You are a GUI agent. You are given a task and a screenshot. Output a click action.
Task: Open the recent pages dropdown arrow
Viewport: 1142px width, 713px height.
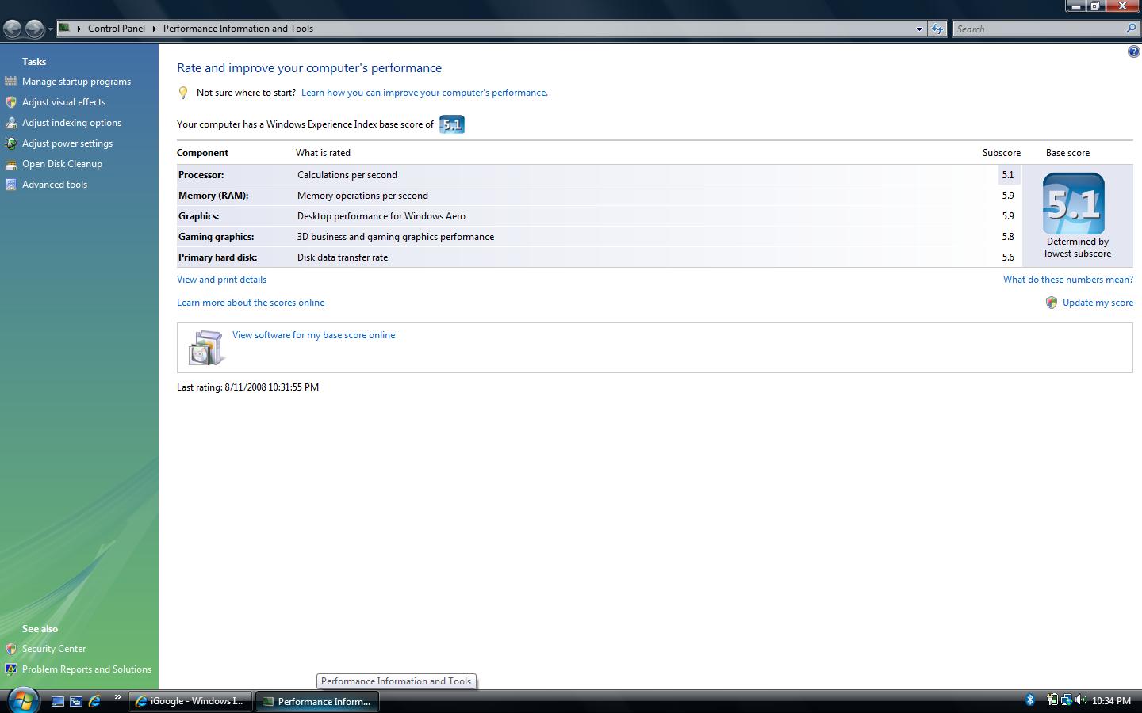pyautogui.click(x=50, y=29)
